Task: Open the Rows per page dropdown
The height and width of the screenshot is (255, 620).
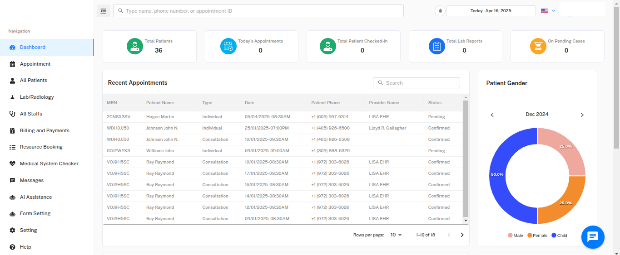Action: click(396, 235)
